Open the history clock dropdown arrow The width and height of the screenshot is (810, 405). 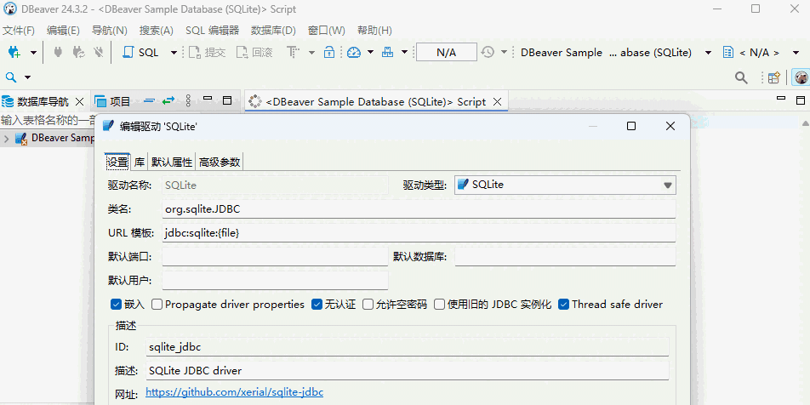[x=504, y=53]
